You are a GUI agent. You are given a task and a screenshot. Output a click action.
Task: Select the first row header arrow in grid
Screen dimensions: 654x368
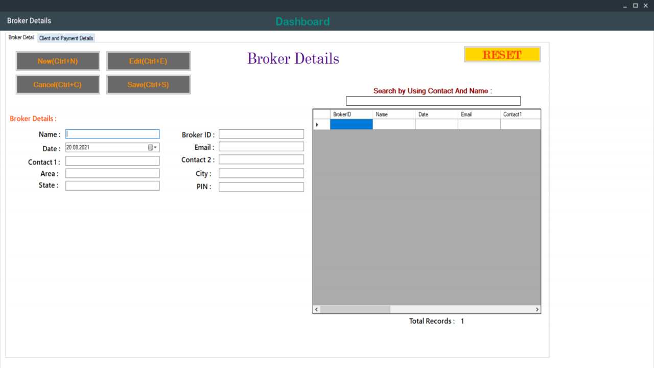pyautogui.click(x=321, y=124)
